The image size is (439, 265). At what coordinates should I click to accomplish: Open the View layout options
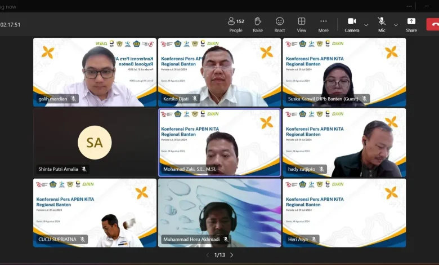pos(302,24)
